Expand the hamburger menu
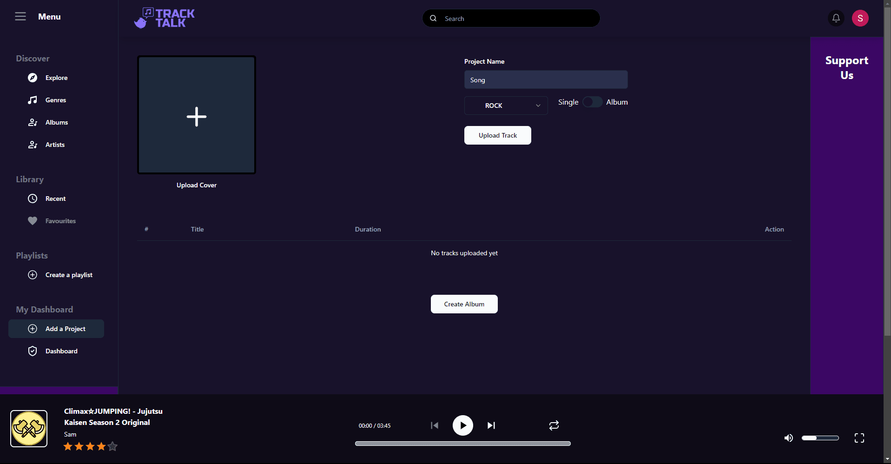891x464 pixels. tap(20, 16)
